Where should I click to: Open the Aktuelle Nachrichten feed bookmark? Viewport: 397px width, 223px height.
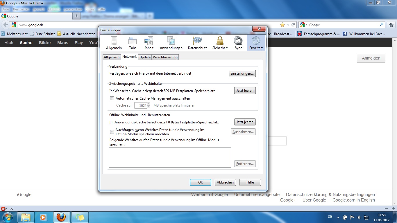(x=76, y=34)
